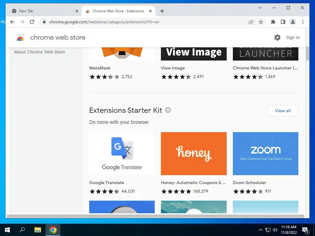Viewport: 315px width, 236px height.
Task: Click the Chrome taskbar icon
Action: click(53, 230)
